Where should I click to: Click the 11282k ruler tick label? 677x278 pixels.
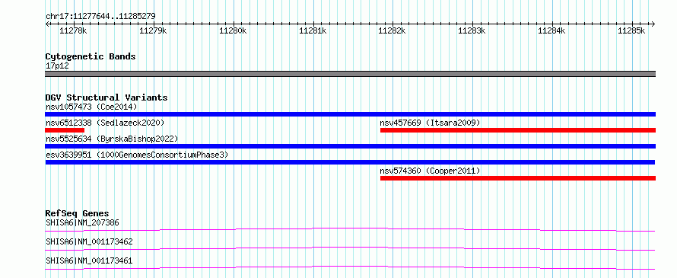click(392, 30)
